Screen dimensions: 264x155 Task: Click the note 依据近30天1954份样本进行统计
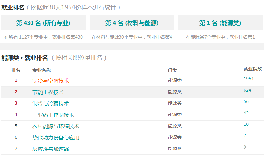(73, 7)
